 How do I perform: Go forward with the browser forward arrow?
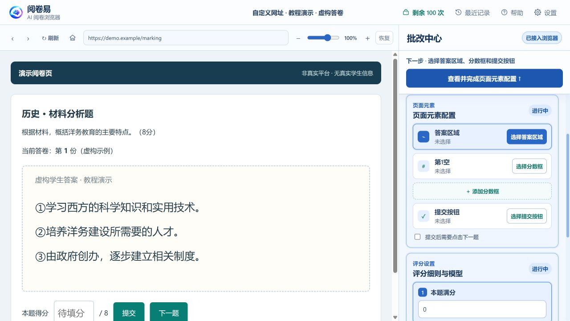[28, 38]
